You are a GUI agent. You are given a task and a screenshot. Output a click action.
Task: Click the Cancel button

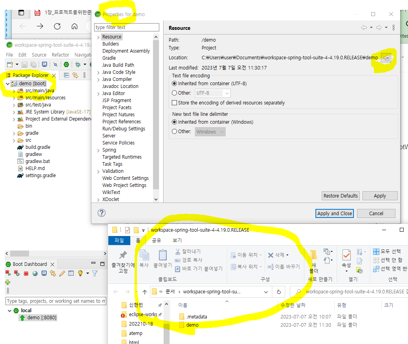pos(376,214)
